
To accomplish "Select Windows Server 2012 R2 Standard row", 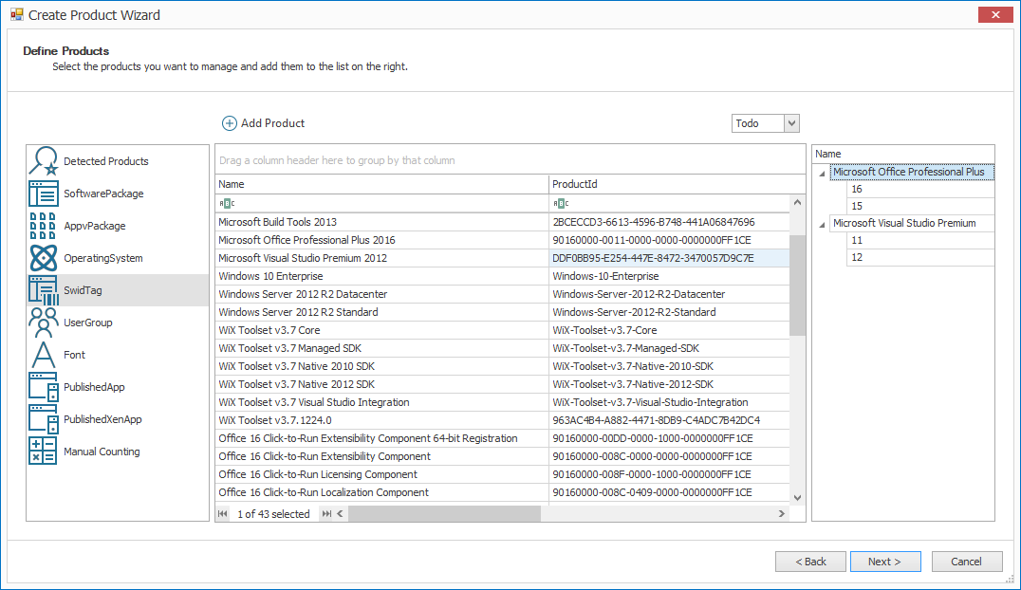I will pos(502,312).
